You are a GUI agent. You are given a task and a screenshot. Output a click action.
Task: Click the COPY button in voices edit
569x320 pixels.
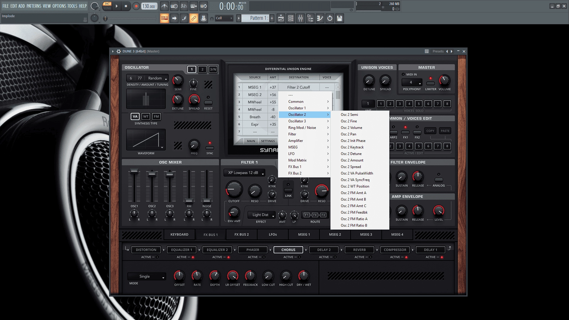point(430,131)
